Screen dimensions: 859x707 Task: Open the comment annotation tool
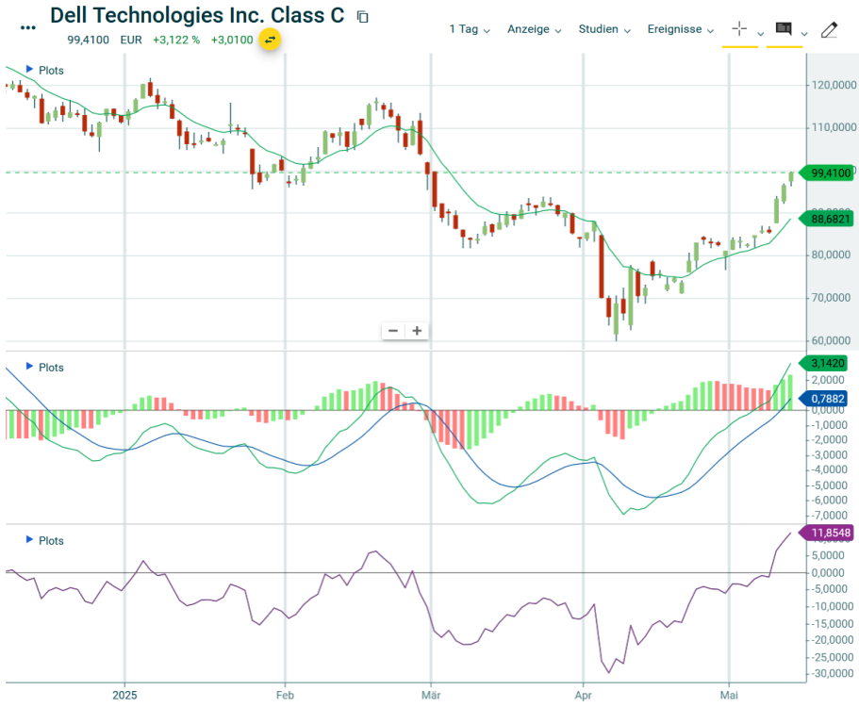784,28
